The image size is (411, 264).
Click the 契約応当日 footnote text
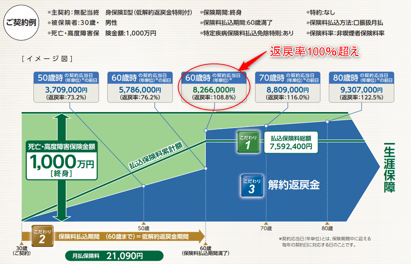pos(325,242)
